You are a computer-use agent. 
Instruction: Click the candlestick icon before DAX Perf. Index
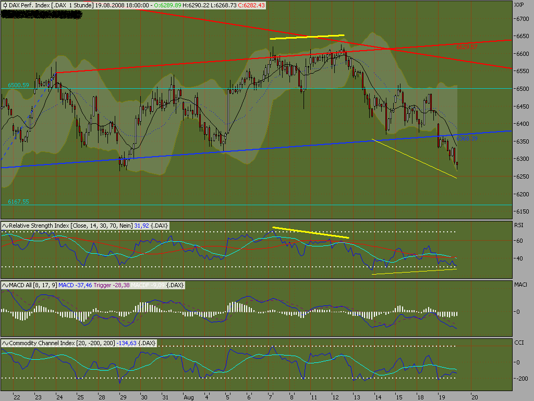click(5, 5)
